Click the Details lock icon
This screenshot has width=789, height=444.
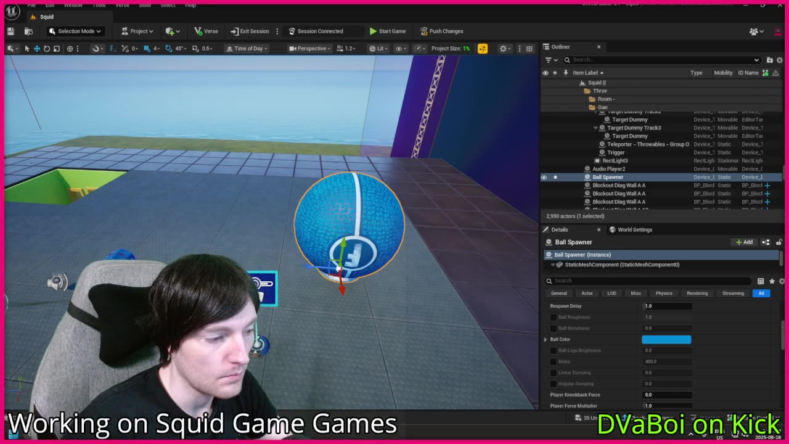coord(779,242)
